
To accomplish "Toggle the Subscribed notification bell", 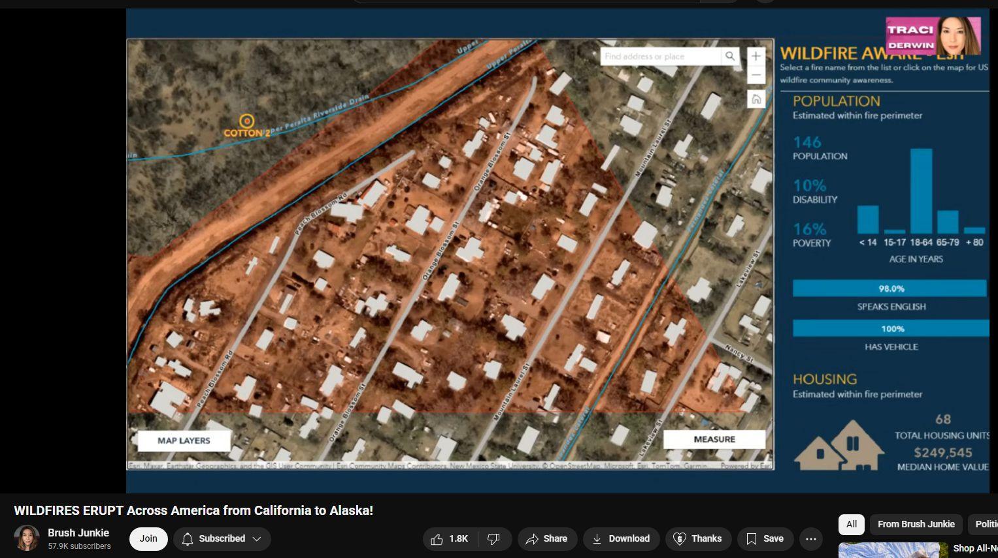I will pyautogui.click(x=188, y=539).
